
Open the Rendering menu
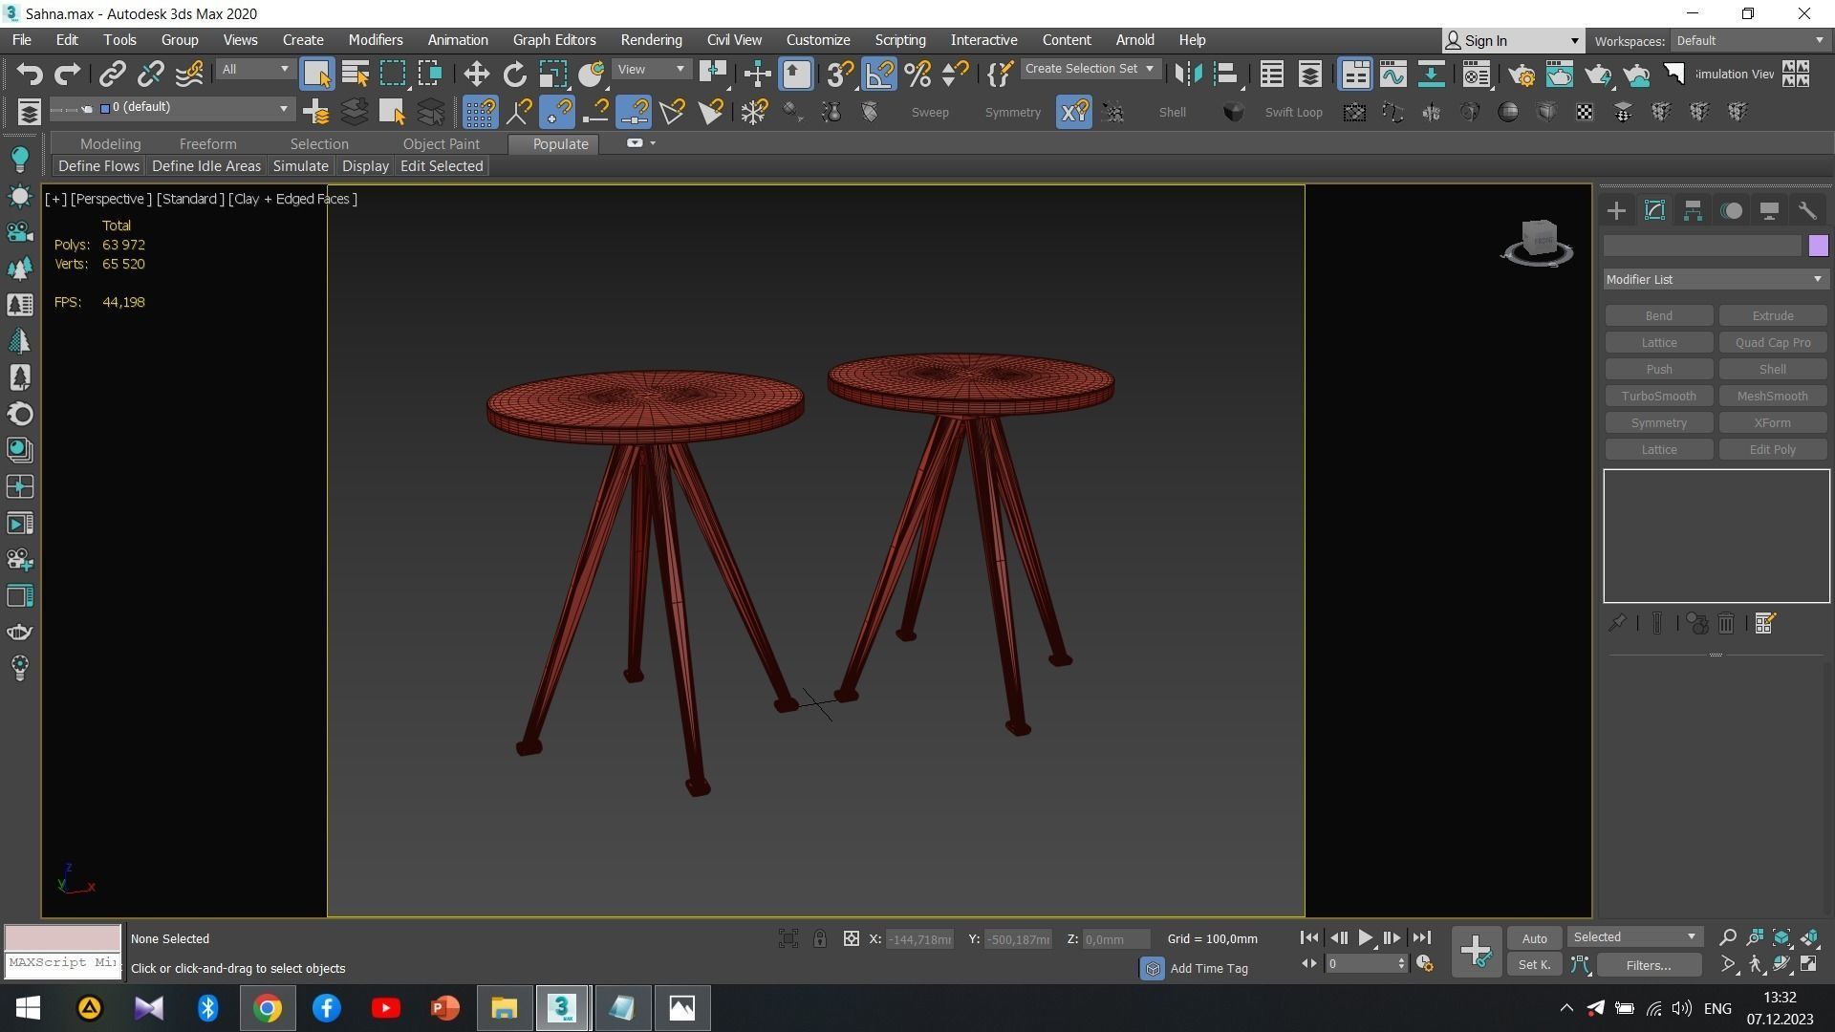click(x=651, y=40)
